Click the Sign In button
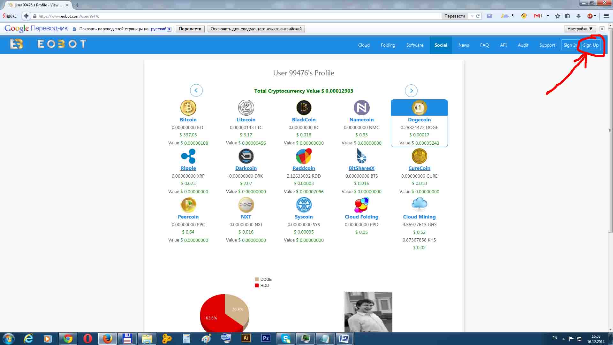The image size is (613, 345). pyautogui.click(x=571, y=45)
